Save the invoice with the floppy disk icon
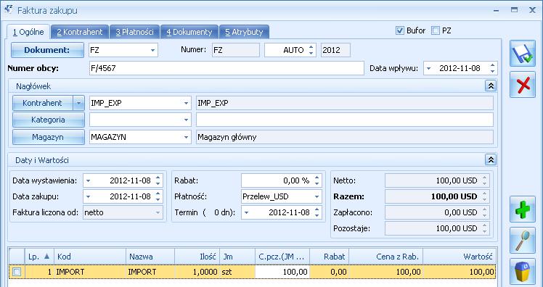This screenshot has width=543, height=287. coord(523,54)
